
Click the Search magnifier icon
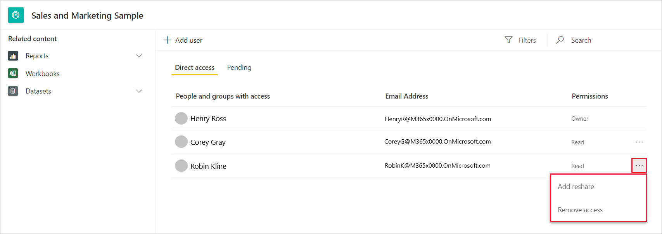click(560, 40)
